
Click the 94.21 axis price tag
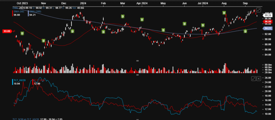point(267,28)
